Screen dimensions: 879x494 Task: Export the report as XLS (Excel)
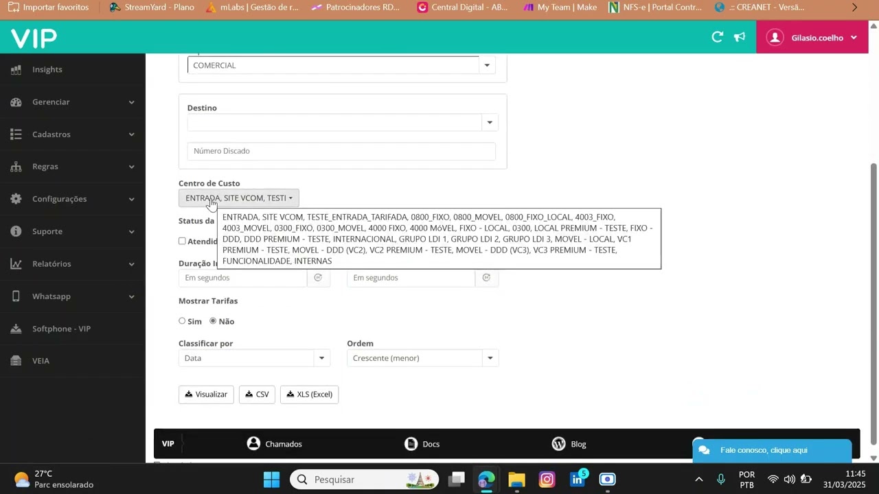tap(309, 395)
